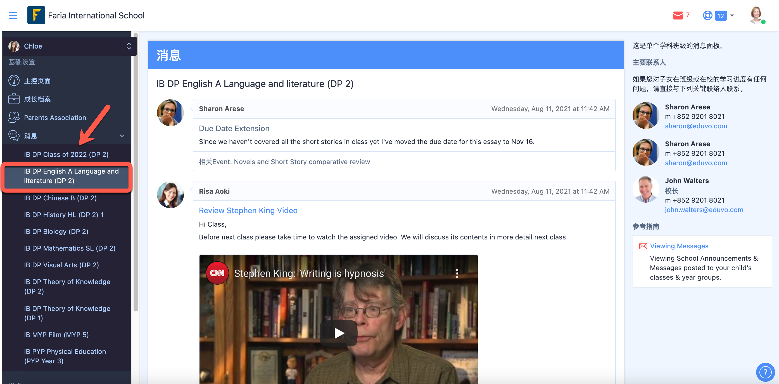Collapse the 消息 sidebar section chevron

[122, 136]
